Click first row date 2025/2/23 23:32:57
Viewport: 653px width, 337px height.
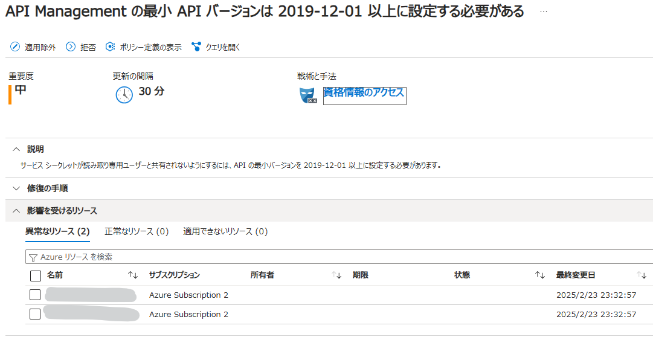tap(596, 295)
